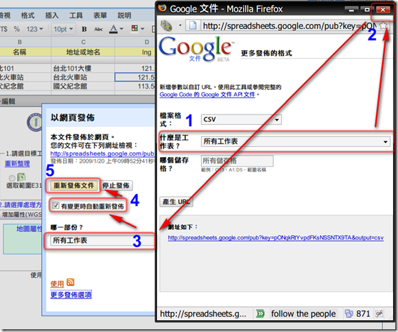Click the green arrow status bar icon
This screenshot has width=398, height=332.
coord(260,313)
